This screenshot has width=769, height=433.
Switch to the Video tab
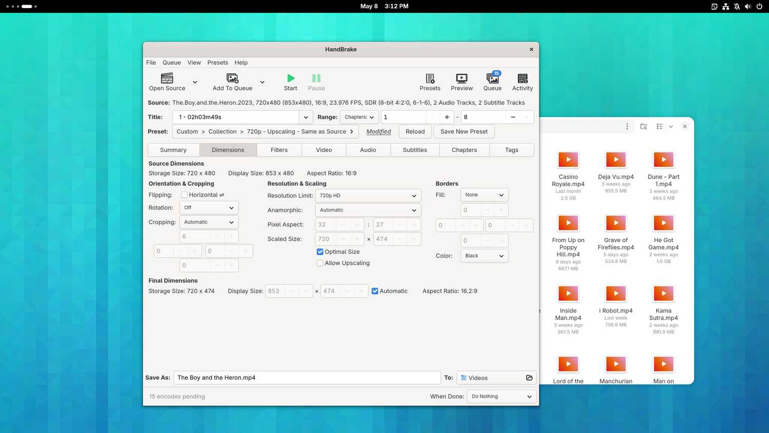[324, 150]
